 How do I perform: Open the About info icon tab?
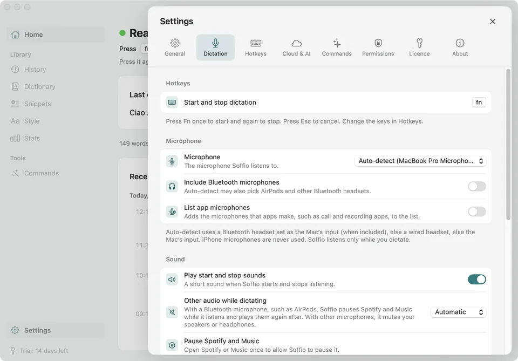click(460, 43)
